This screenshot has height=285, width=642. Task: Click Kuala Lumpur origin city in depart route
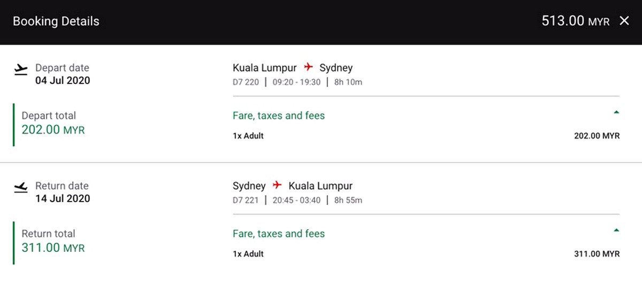tap(265, 68)
